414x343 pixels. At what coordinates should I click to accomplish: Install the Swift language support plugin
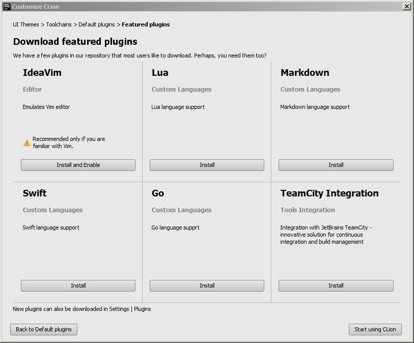[x=77, y=285]
